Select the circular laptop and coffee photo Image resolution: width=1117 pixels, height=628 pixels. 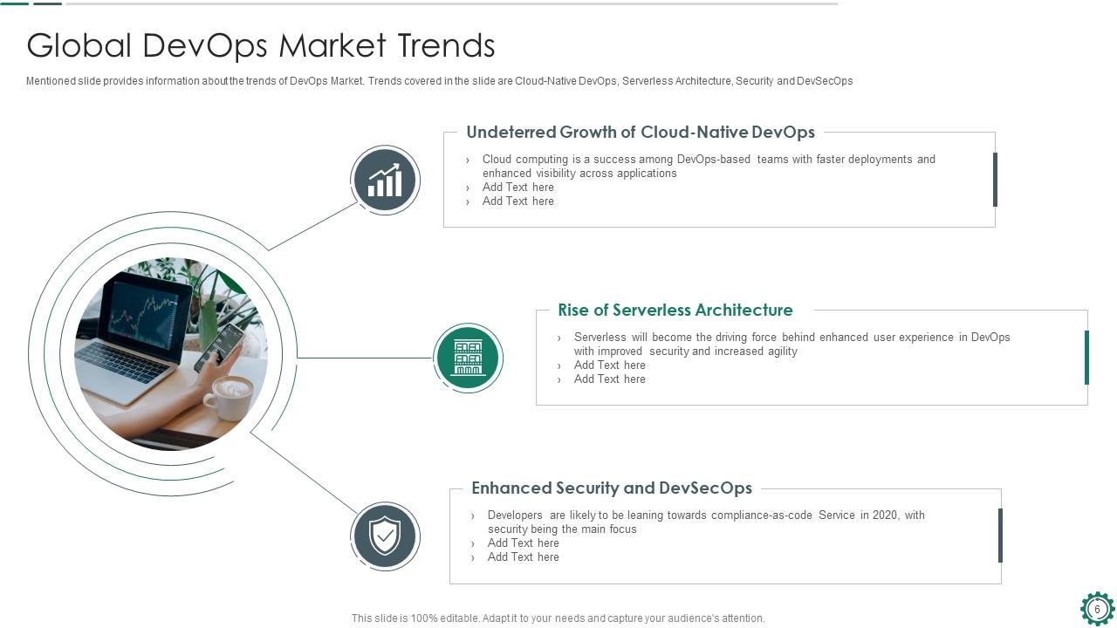point(171,353)
